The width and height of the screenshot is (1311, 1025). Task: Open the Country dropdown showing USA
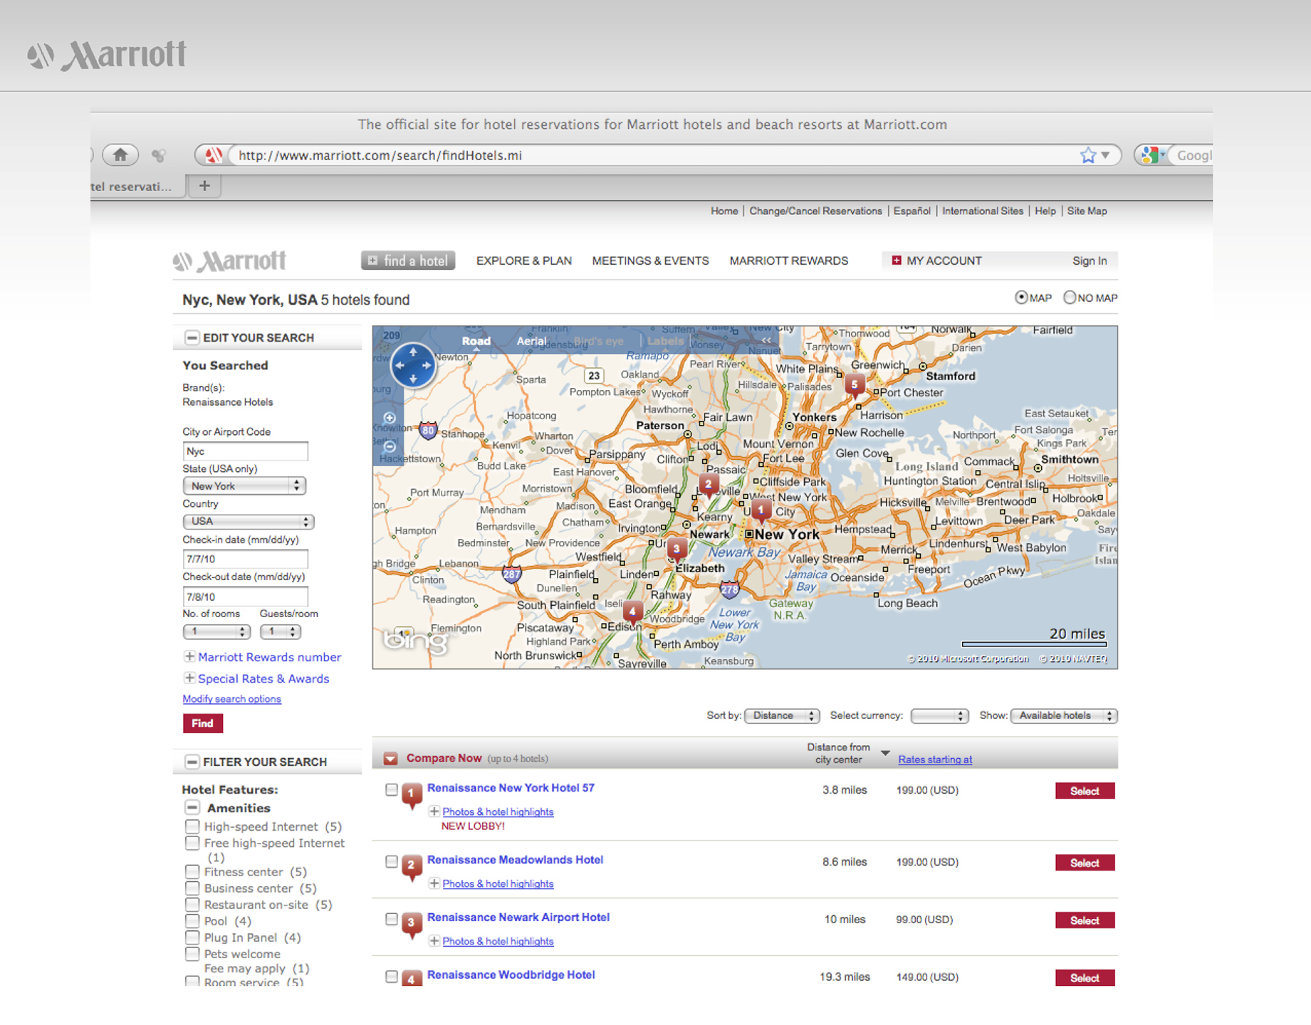(x=249, y=522)
